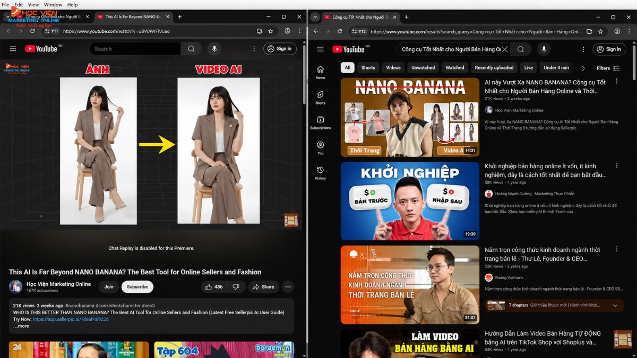Go back in the right browser window
This screenshot has height=358, width=637.
pyautogui.click(x=316, y=31)
